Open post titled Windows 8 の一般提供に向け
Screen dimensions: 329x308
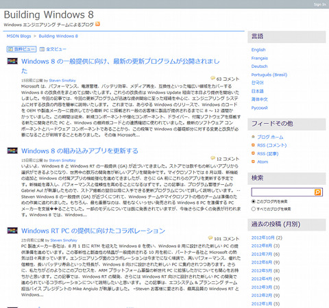point(121,66)
